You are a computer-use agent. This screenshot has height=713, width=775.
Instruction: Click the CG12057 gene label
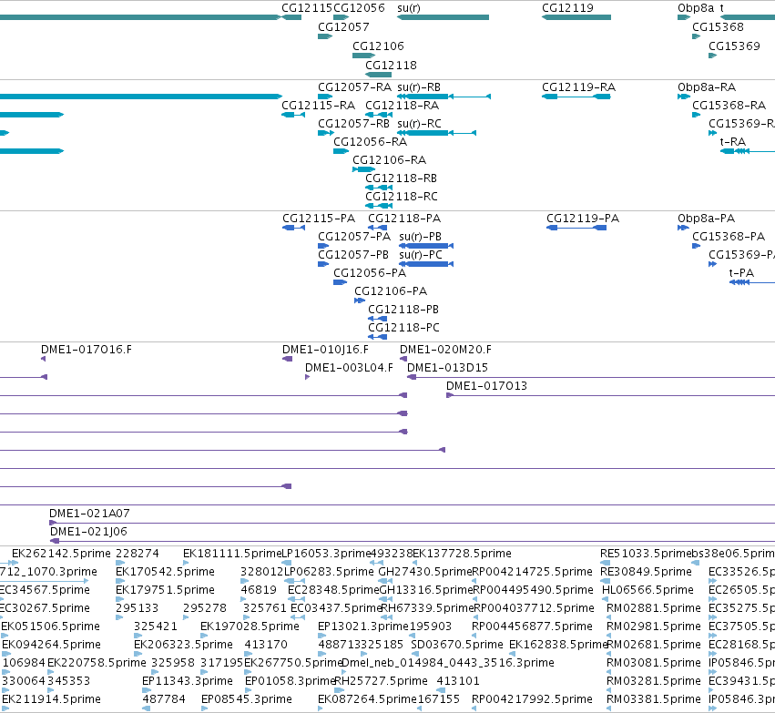(343, 26)
